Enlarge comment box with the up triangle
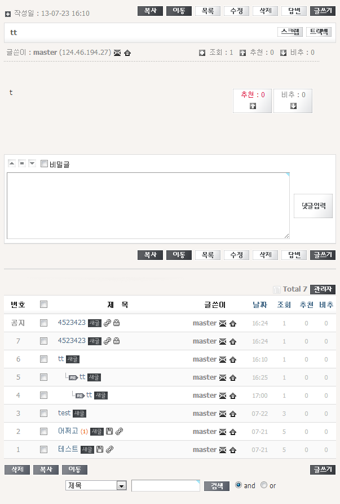This screenshot has width=340, height=504. 12,163
